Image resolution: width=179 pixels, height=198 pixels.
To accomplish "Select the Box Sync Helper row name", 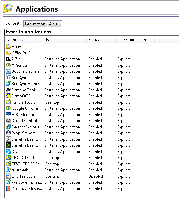I will click(x=26, y=84).
